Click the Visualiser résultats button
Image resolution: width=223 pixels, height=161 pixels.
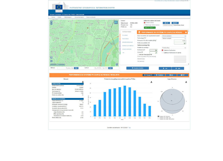coord(138,68)
